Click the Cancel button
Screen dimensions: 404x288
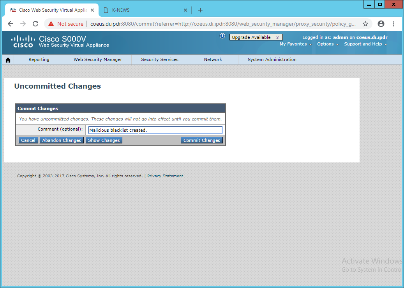pos(28,140)
